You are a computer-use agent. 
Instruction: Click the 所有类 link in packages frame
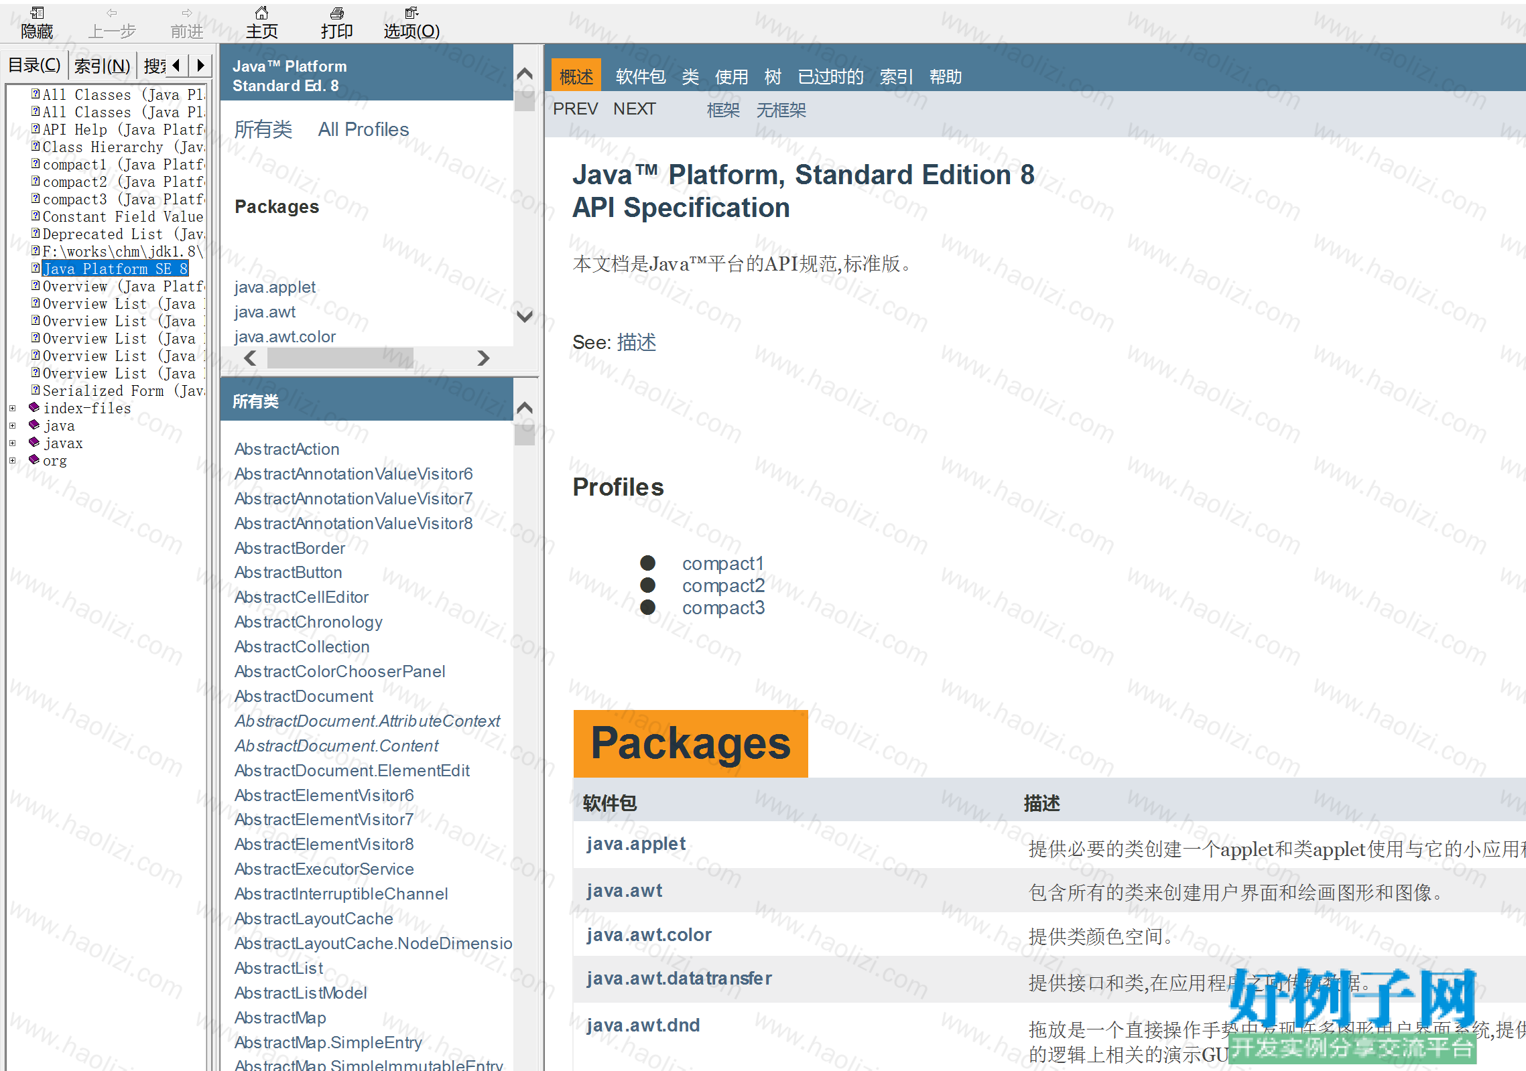pos(263,129)
